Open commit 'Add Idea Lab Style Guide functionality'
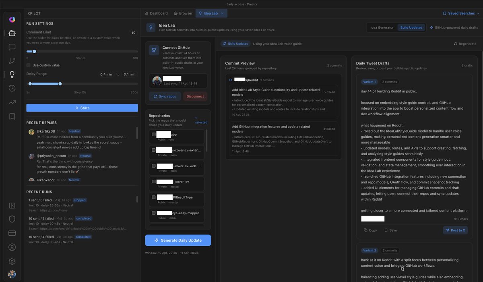This screenshot has width=483, height=282. click(x=284, y=102)
